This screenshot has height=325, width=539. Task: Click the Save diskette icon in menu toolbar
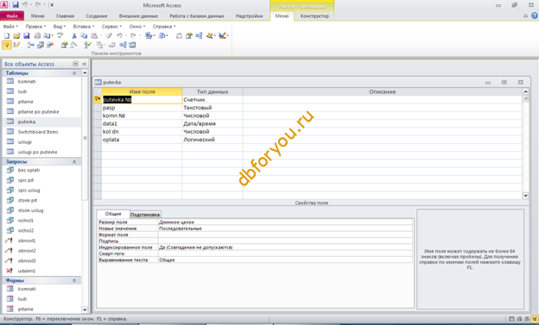27,35
